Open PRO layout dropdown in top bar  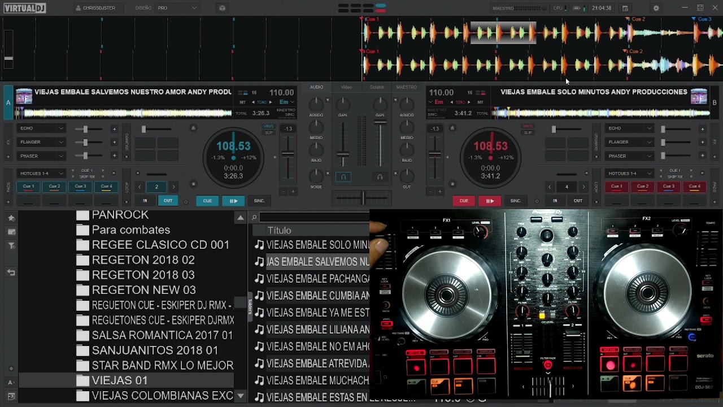click(x=177, y=8)
